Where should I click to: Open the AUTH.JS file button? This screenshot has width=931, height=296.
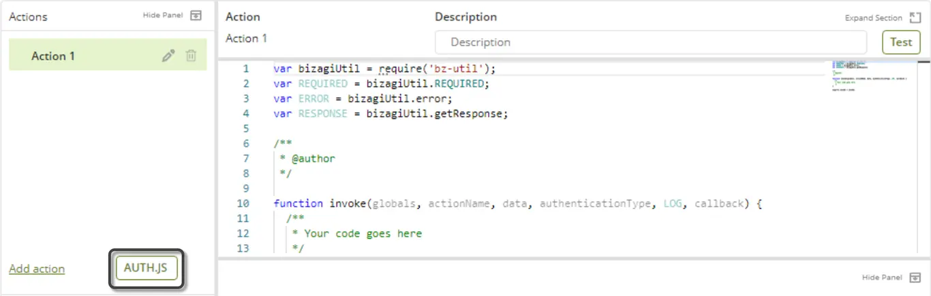(146, 268)
